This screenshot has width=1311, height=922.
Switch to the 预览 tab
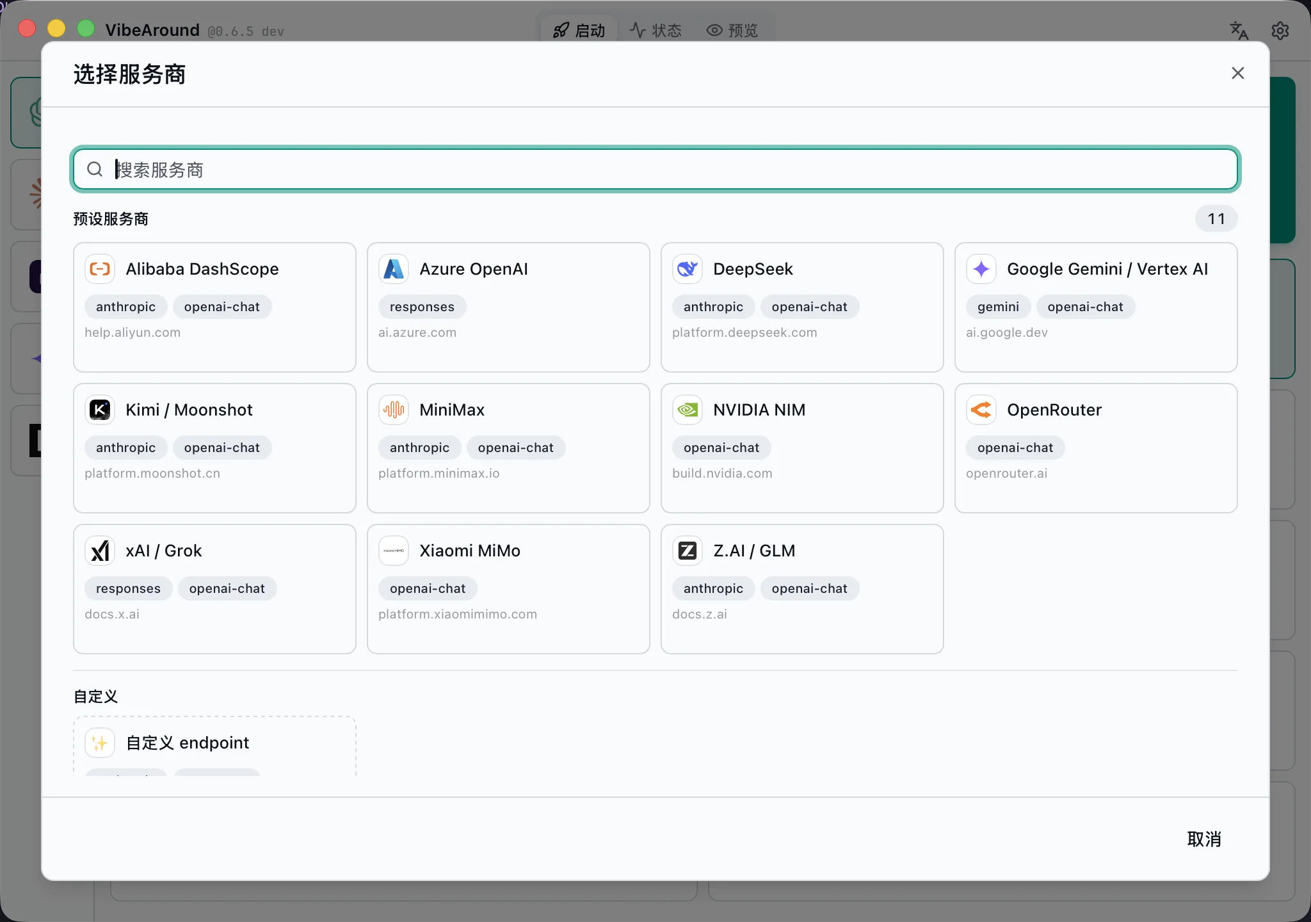[x=732, y=30]
